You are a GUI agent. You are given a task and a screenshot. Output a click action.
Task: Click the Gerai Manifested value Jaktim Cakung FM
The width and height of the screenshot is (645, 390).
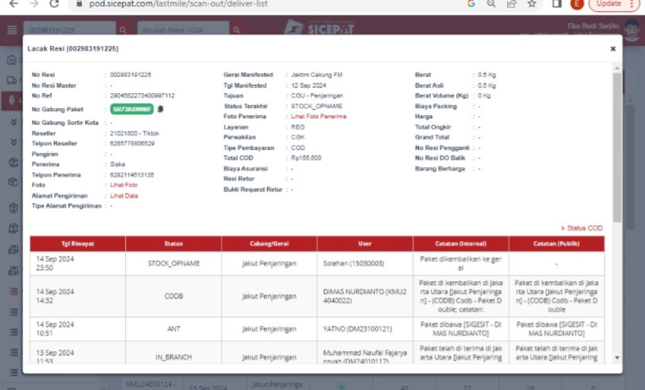[316, 75]
